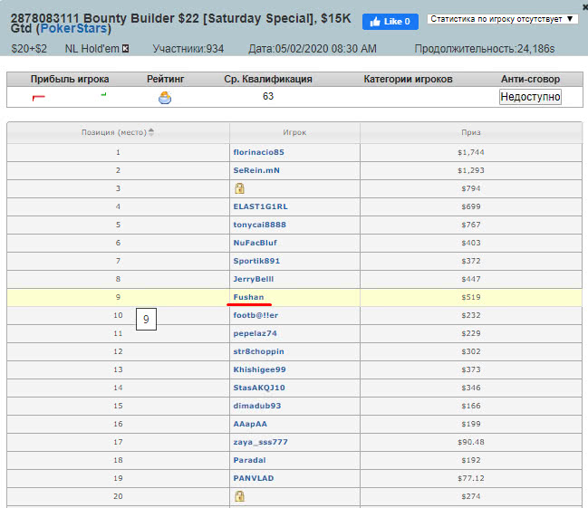The width and height of the screenshot is (588, 508).
Task: Open player florinacio85 profile
Action: coord(258,152)
